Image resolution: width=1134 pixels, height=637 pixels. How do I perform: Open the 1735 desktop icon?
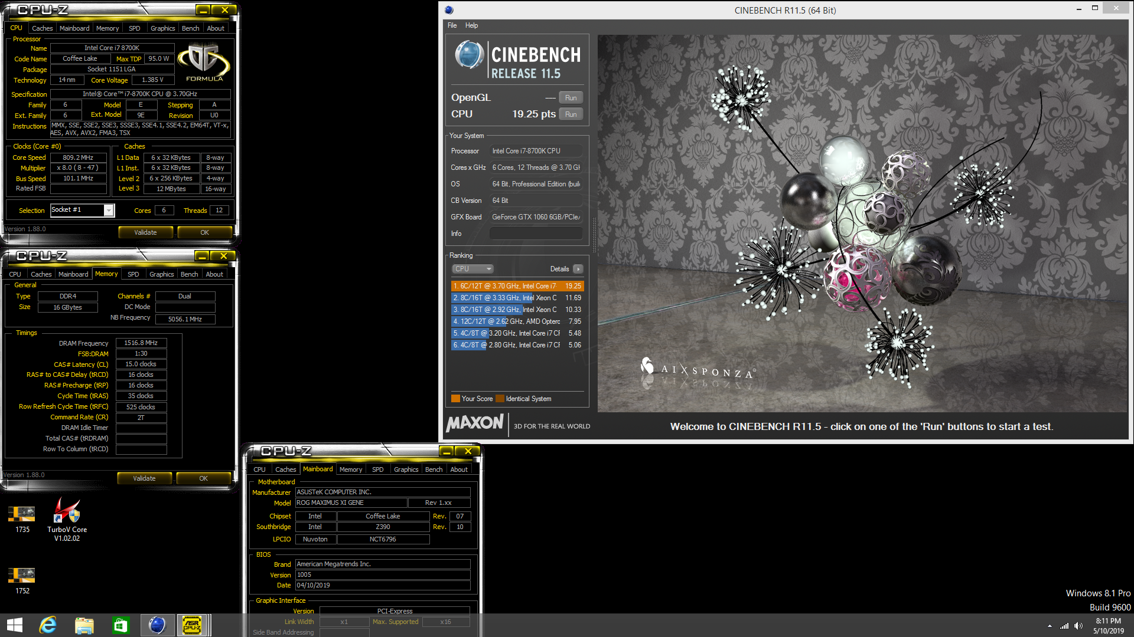[22, 519]
